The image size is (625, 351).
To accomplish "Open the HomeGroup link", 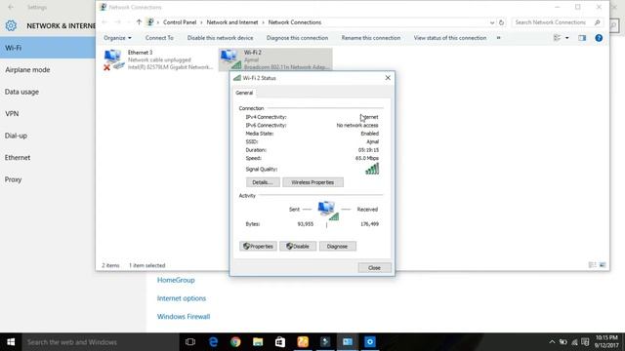I will 176,280.
